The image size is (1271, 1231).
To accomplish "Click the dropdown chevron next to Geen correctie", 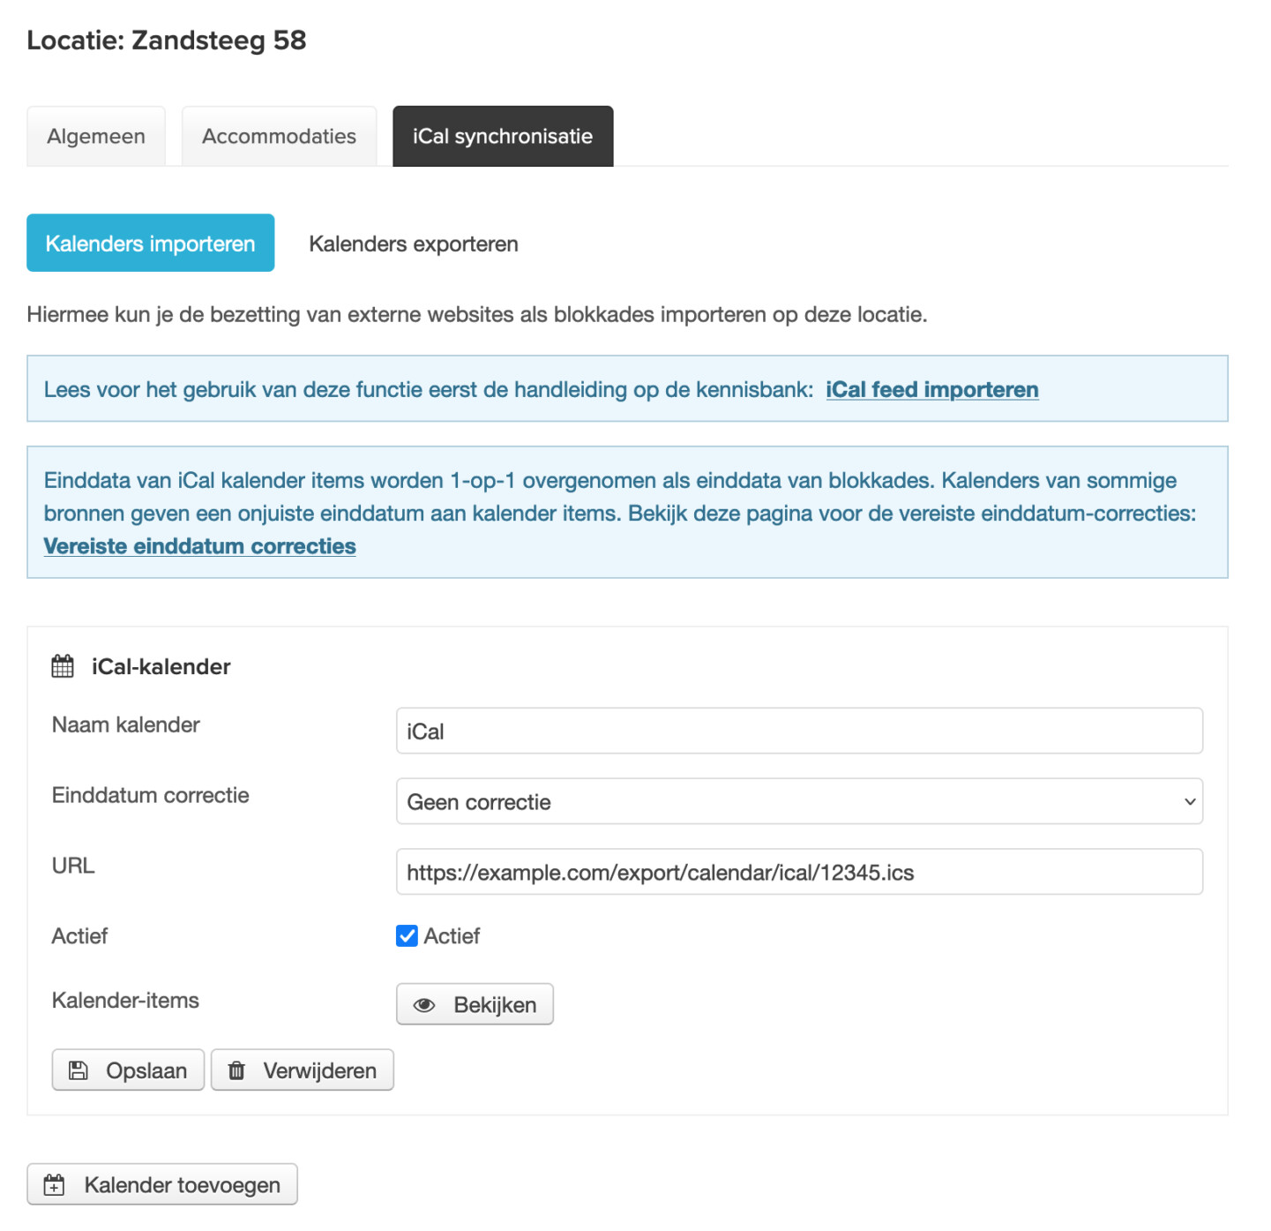I will click(x=1189, y=801).
